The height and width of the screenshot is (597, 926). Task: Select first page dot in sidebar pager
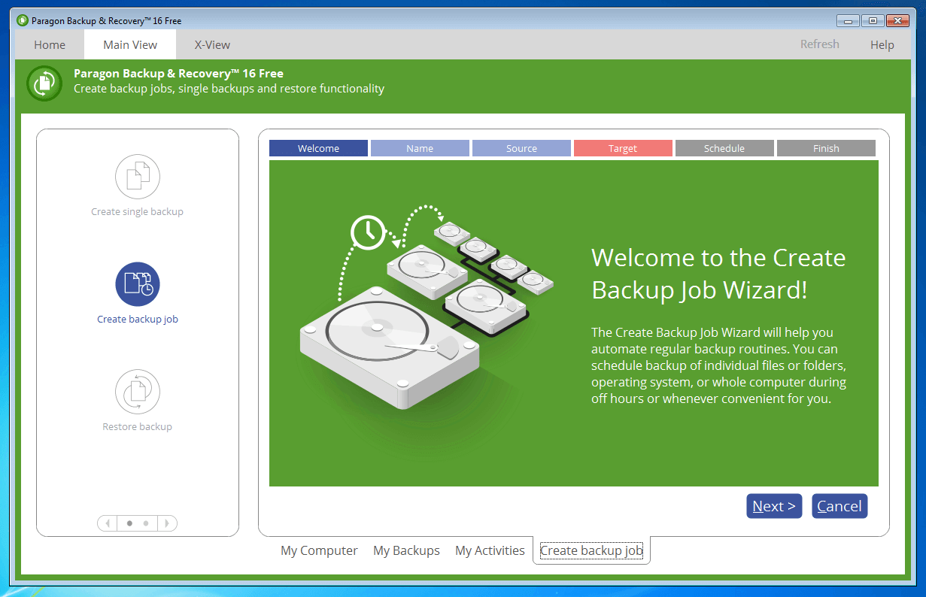tap(129, 523)
